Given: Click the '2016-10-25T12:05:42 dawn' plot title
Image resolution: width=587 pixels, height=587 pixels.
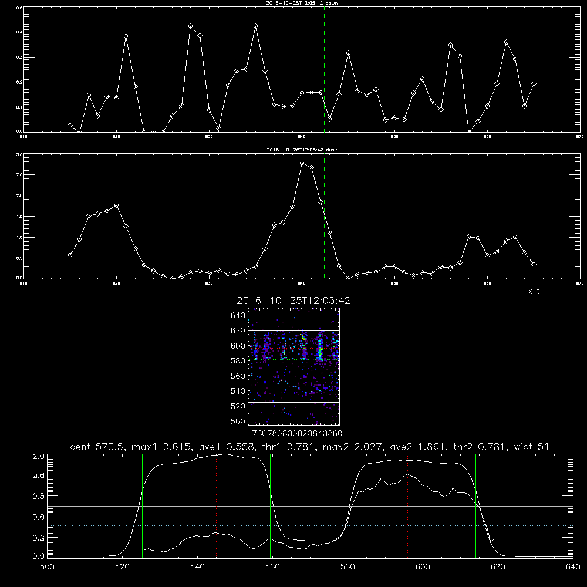Looking at the screenshot, I should pyautogui.click(x=302, y=2).
